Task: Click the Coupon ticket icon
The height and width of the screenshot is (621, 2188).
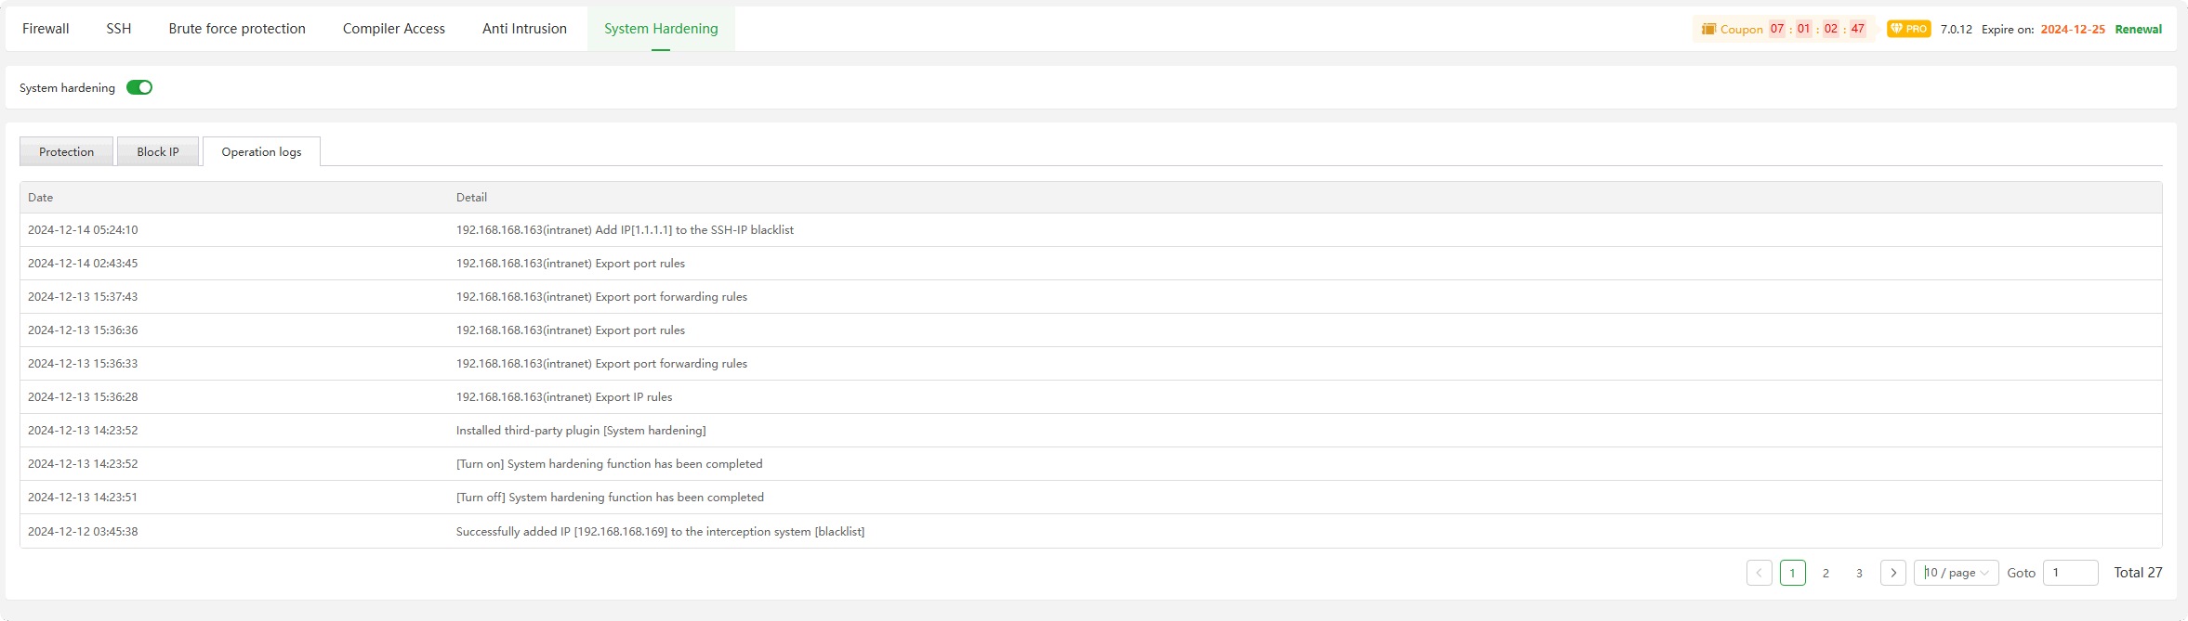Action: (x=1708, y=29)
